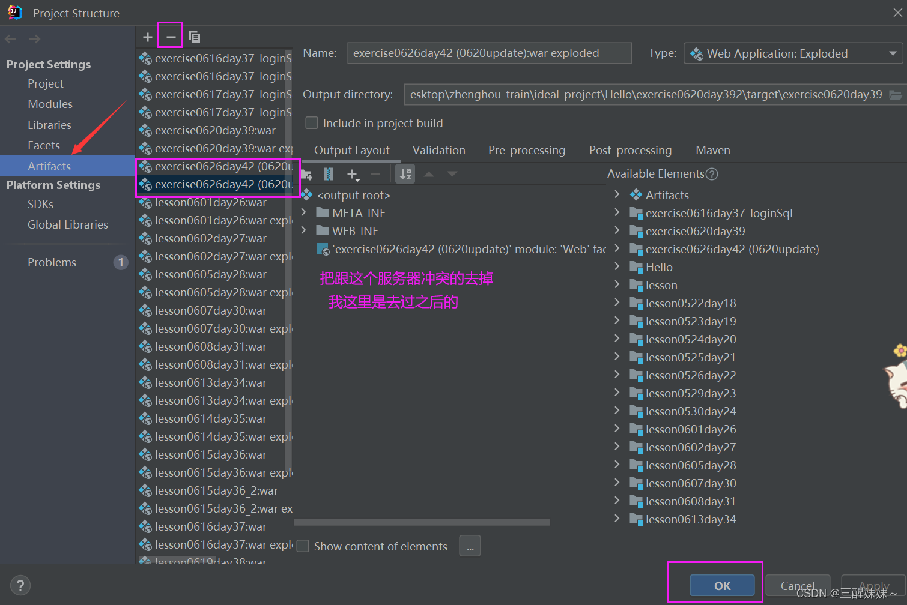Expand the WEB-INF folder node

pyautogui.click(x=303, y=230)
